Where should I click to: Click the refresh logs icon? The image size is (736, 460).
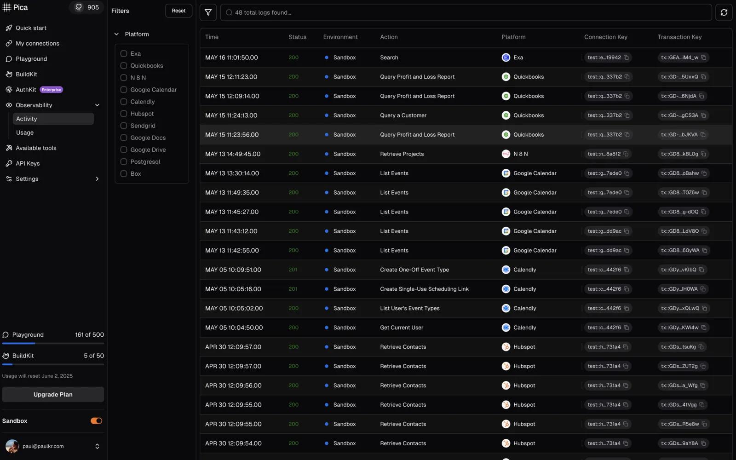coord(724,12)
